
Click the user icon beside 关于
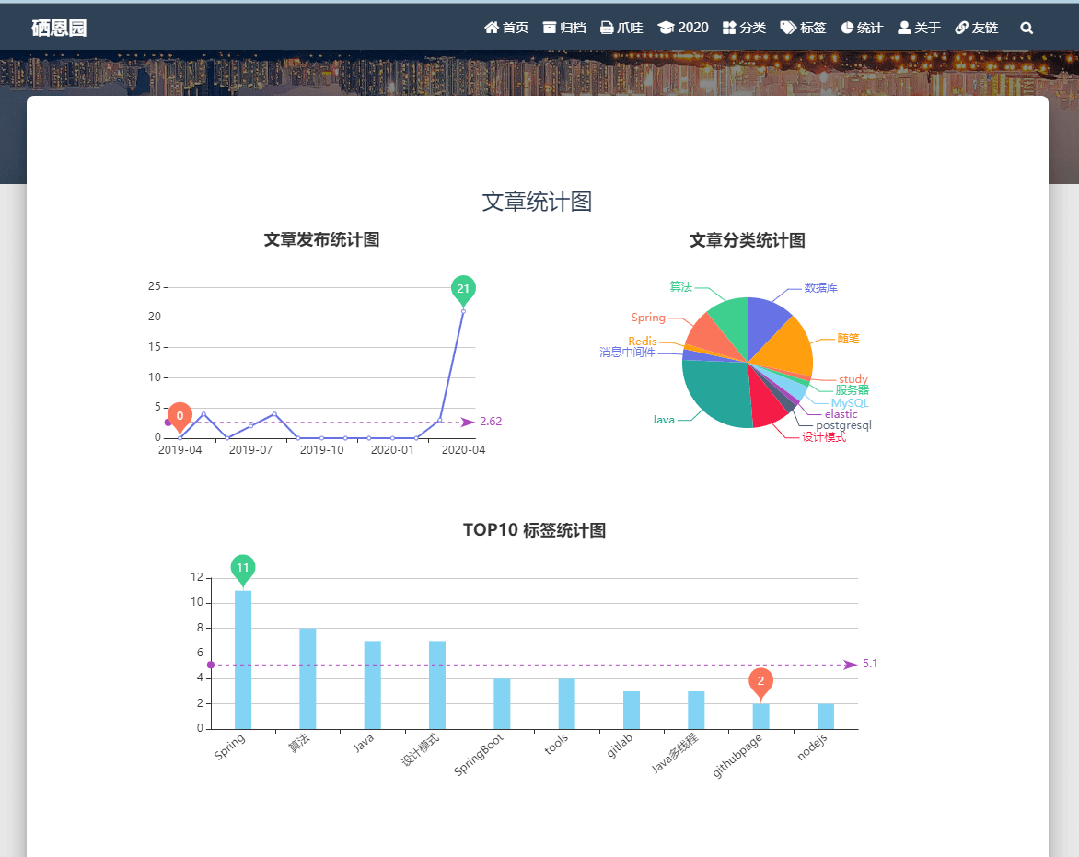904,28
